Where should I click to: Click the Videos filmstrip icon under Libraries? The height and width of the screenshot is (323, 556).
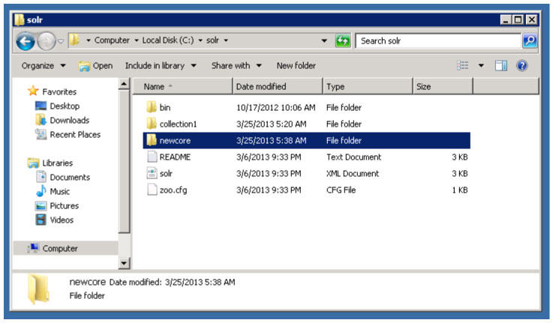pyautogui.click(x=41, y=220)
